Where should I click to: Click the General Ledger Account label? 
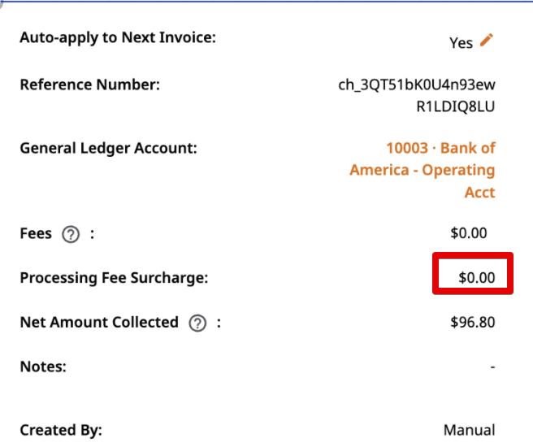[109, 149]
